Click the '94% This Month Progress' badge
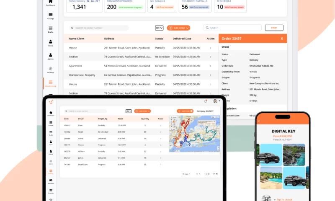The image size is (335, 201). point(130,7)
